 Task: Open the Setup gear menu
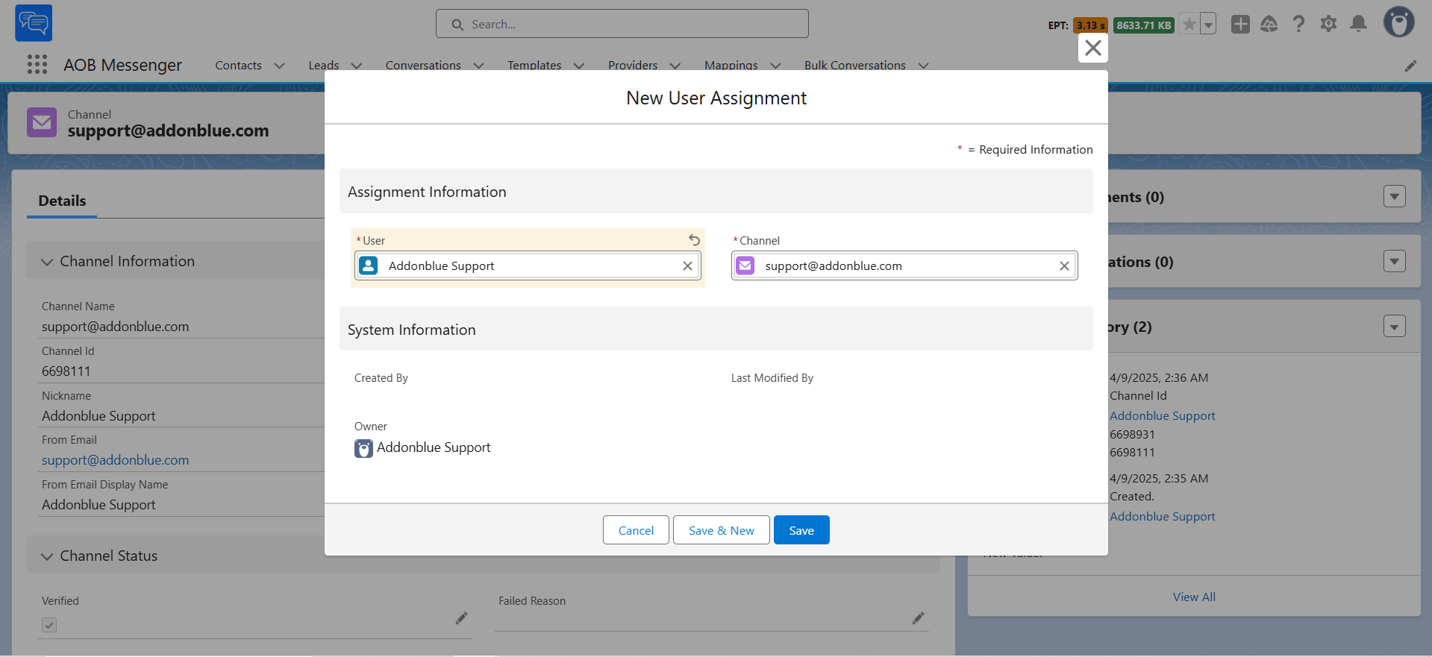tap(1328, 25)
